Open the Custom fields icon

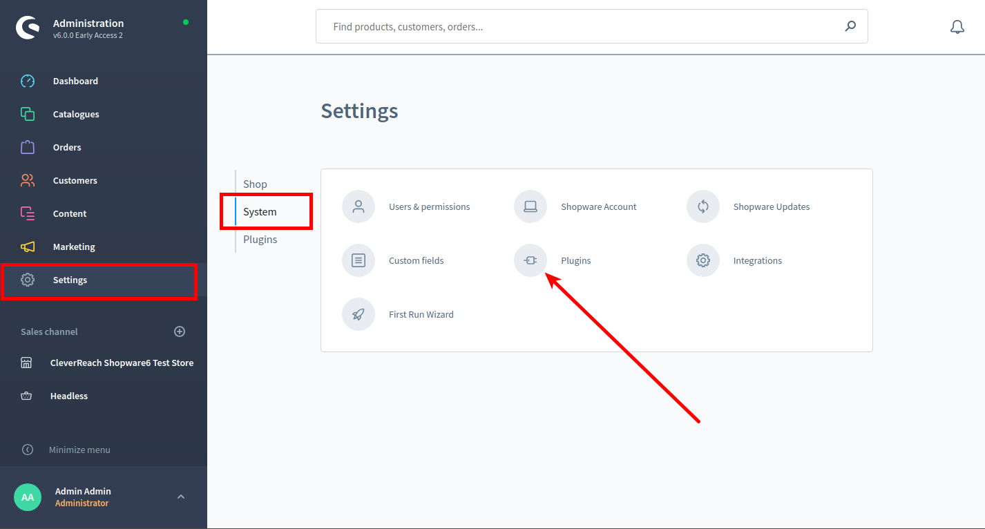[358, 260]
